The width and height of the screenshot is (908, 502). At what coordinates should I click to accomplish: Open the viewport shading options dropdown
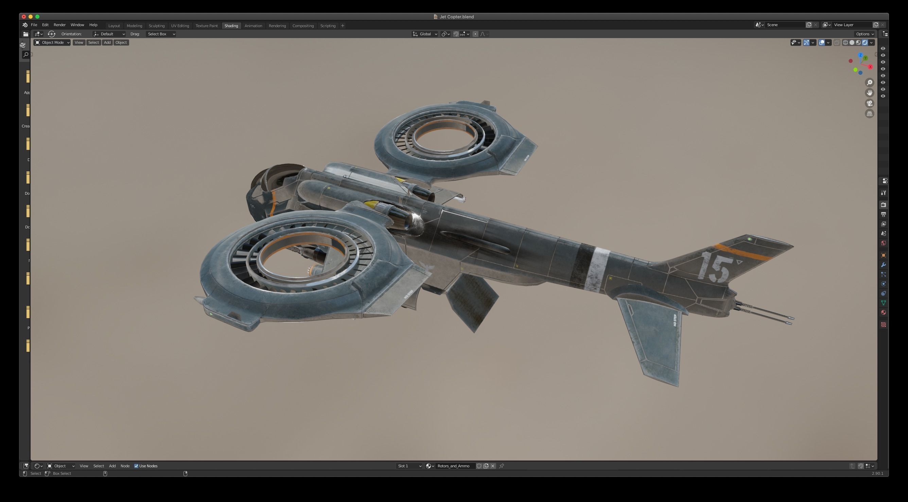(x=871, y=43)
